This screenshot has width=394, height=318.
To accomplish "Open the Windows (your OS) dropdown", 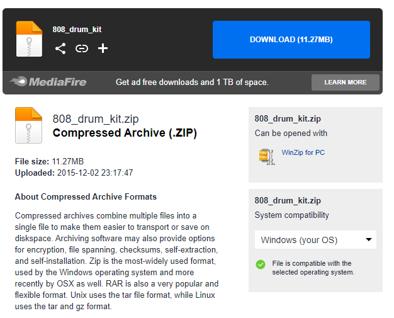I will 315,239.
